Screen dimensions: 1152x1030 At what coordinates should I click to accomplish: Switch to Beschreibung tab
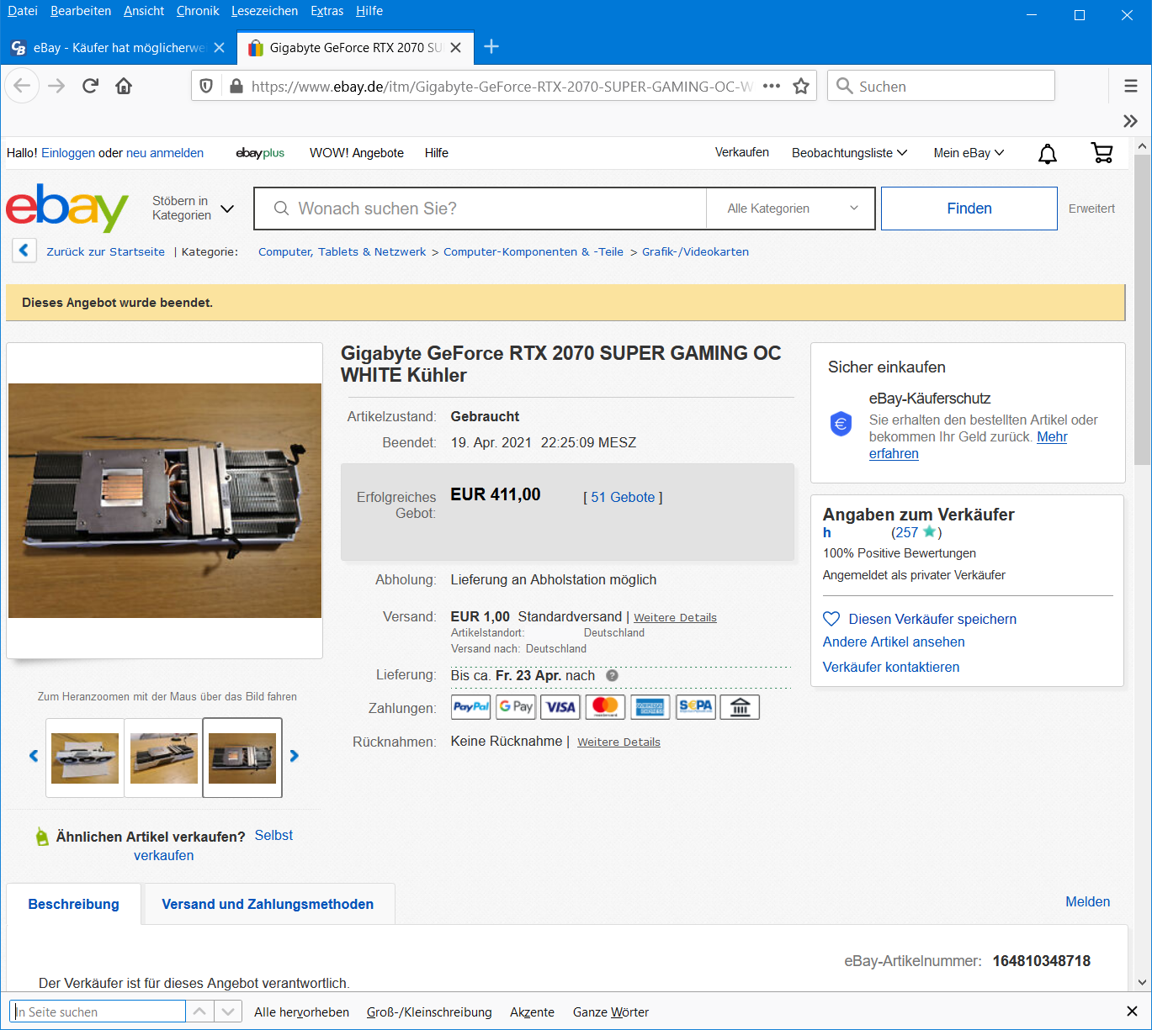pos(73,904)
